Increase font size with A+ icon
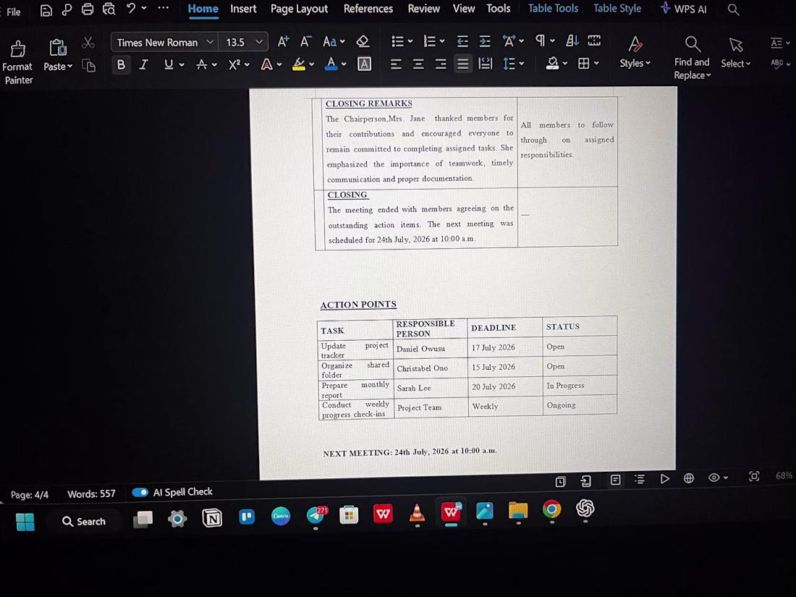This screenshot has height=597, width=796. (283, 42)
